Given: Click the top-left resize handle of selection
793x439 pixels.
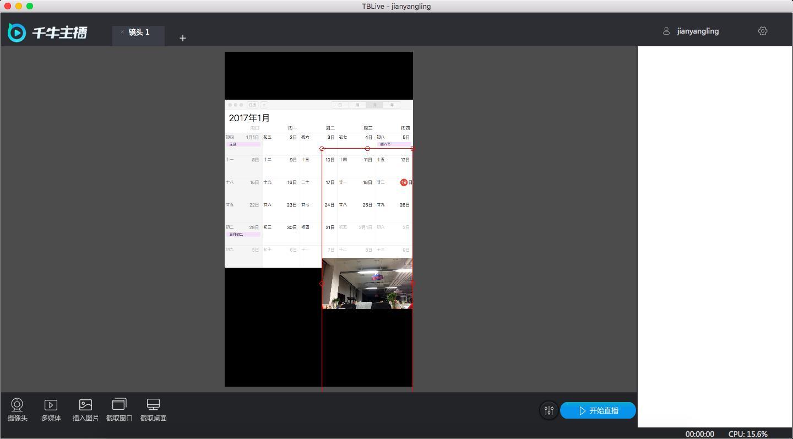Looking at the screenshot, I should click(322, 149).
